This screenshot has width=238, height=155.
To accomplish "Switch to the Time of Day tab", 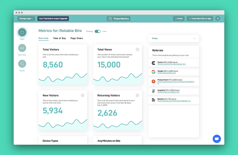I will pos(59,38).
